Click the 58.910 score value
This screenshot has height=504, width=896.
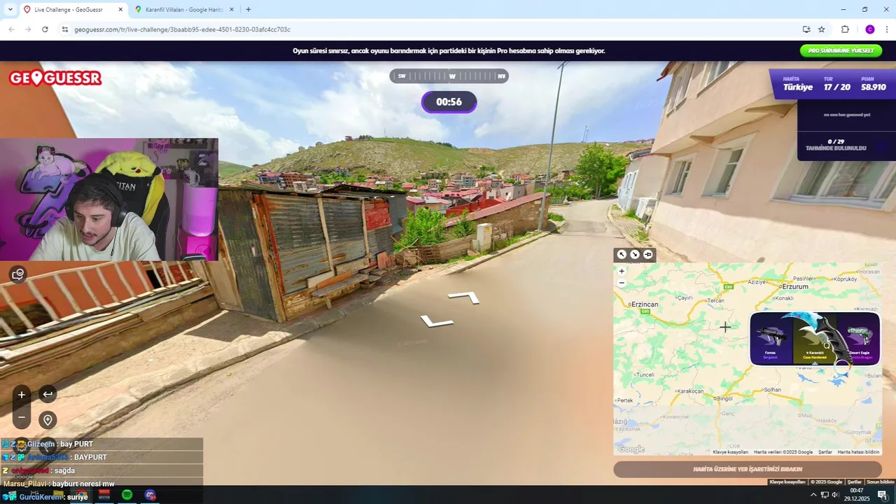coord(874,87)
